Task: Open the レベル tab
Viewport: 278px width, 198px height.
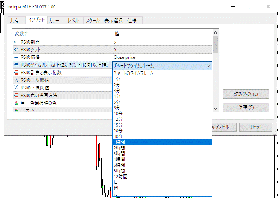Action: pyautogui.click(x=74, y=21)
